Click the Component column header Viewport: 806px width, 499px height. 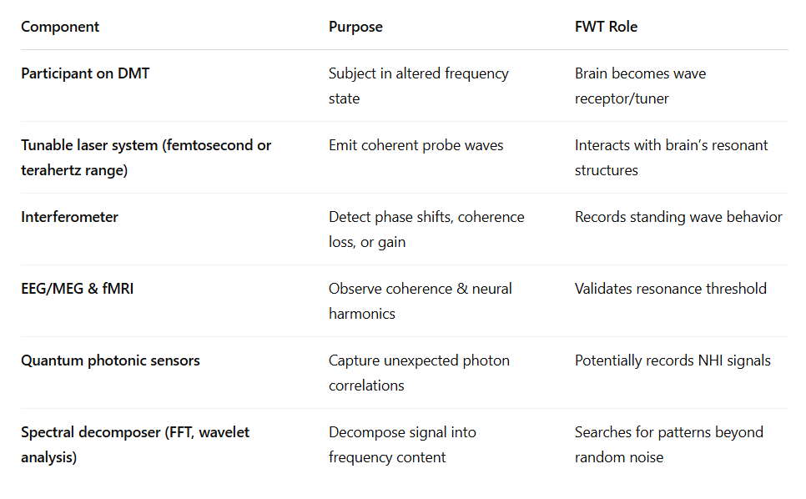click(x=60, y=27)
